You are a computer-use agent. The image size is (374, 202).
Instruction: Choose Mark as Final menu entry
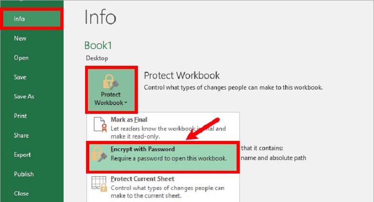pyautogui.click(x=163, y=127)
